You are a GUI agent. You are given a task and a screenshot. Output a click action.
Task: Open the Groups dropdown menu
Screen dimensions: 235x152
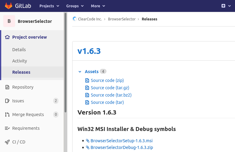75,6
